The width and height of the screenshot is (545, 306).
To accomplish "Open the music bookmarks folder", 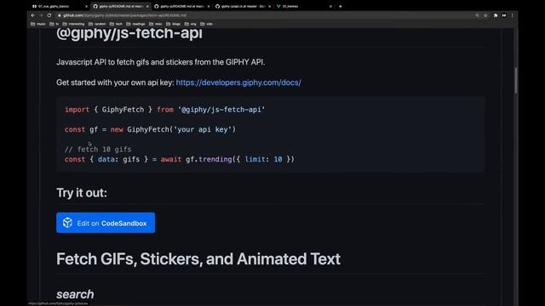I will (38, 24).
